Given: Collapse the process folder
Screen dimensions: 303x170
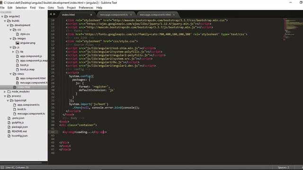Looking at the screenshot, I should click(x=5, y=96).
